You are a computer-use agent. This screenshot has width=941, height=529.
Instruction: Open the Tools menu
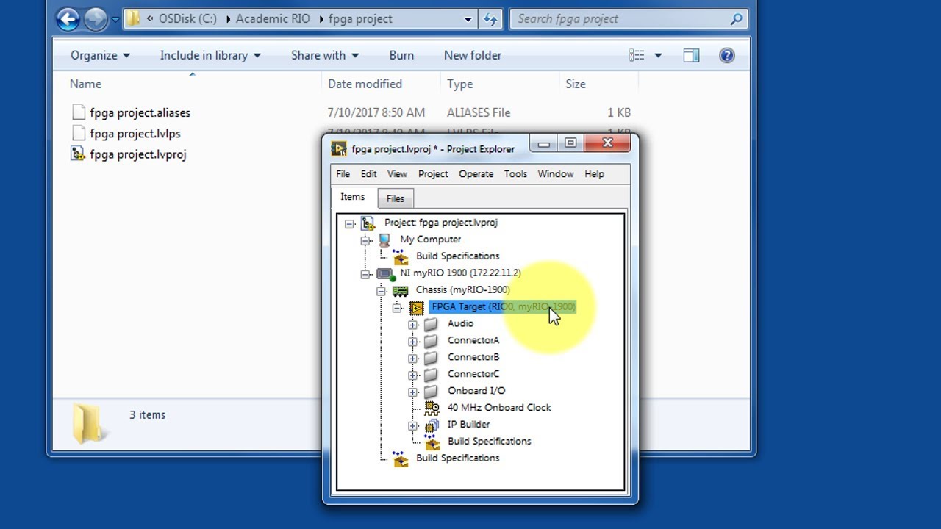(x=515, y=174)
